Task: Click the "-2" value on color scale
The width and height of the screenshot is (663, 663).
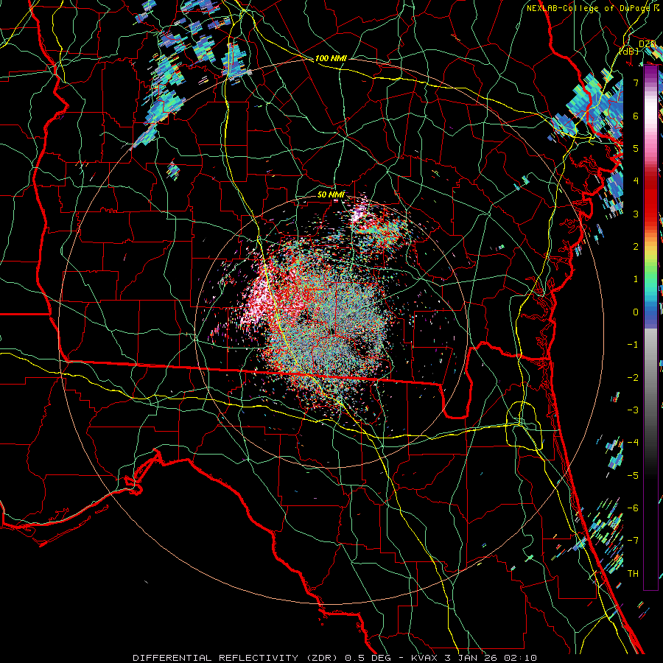Action: (633, 378)
